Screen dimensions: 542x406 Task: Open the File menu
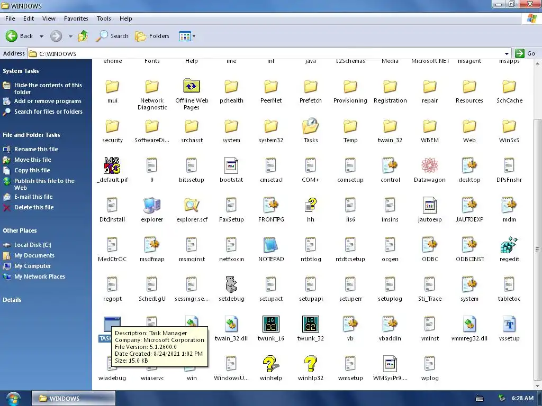point(10,19)
